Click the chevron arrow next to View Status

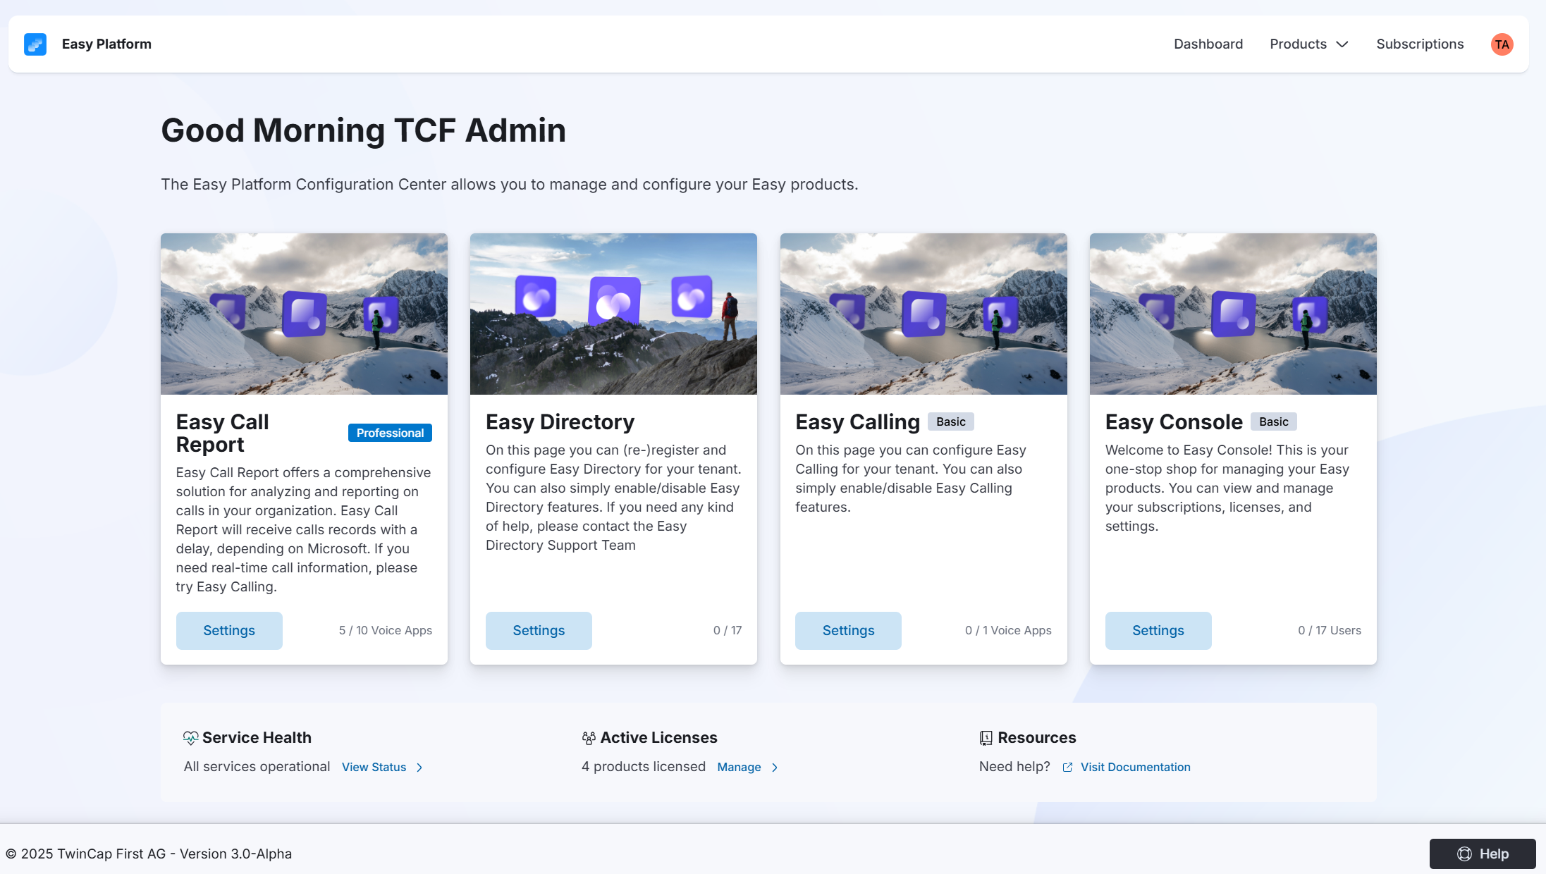point(419,768)
